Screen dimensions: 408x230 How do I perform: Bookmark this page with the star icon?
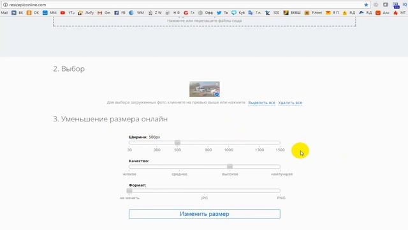(366, 4)
